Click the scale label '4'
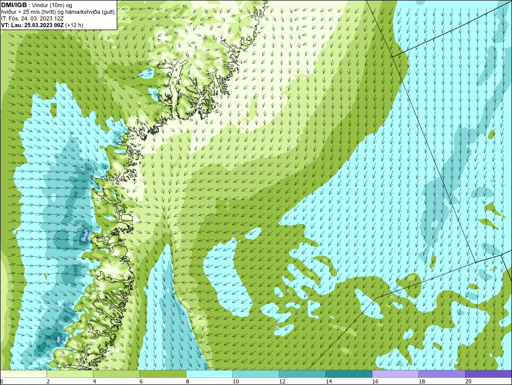This screenshot has width=512, height=385. 94,381
